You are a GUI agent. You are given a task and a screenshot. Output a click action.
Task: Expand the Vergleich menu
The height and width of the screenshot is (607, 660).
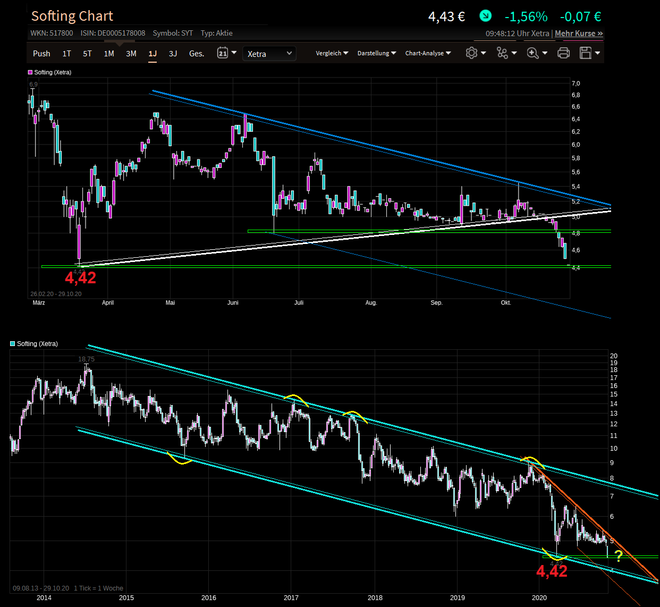332,53
